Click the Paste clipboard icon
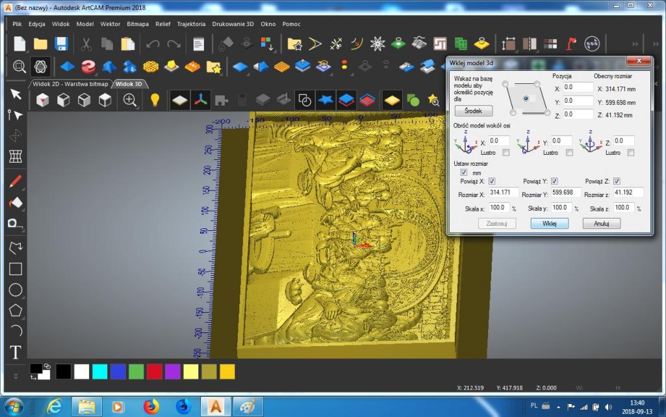The height and width of the screenshot is (417, 666). pos(127,44)
